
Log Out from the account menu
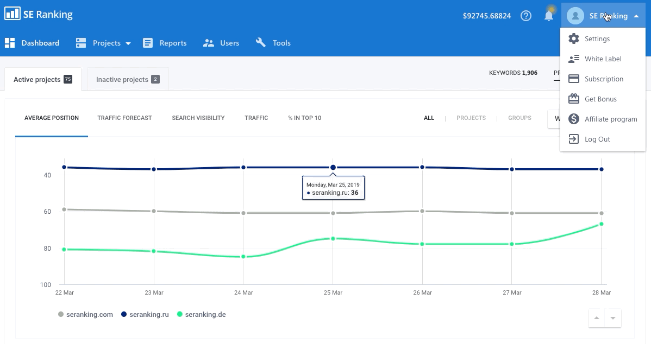pyautogui.click(x=603, y=139)
